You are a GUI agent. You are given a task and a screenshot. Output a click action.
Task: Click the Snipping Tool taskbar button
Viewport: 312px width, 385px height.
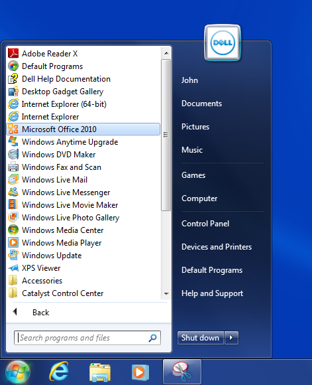[182, 372]
